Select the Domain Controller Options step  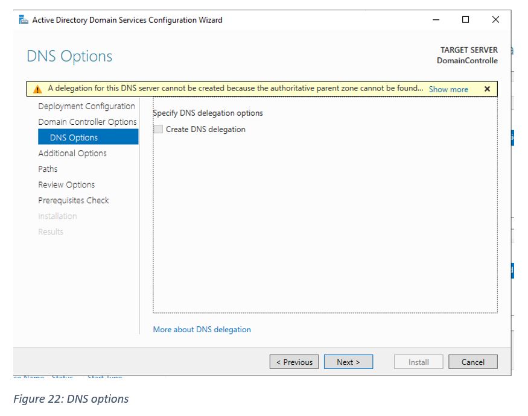(x=87, y=122)
